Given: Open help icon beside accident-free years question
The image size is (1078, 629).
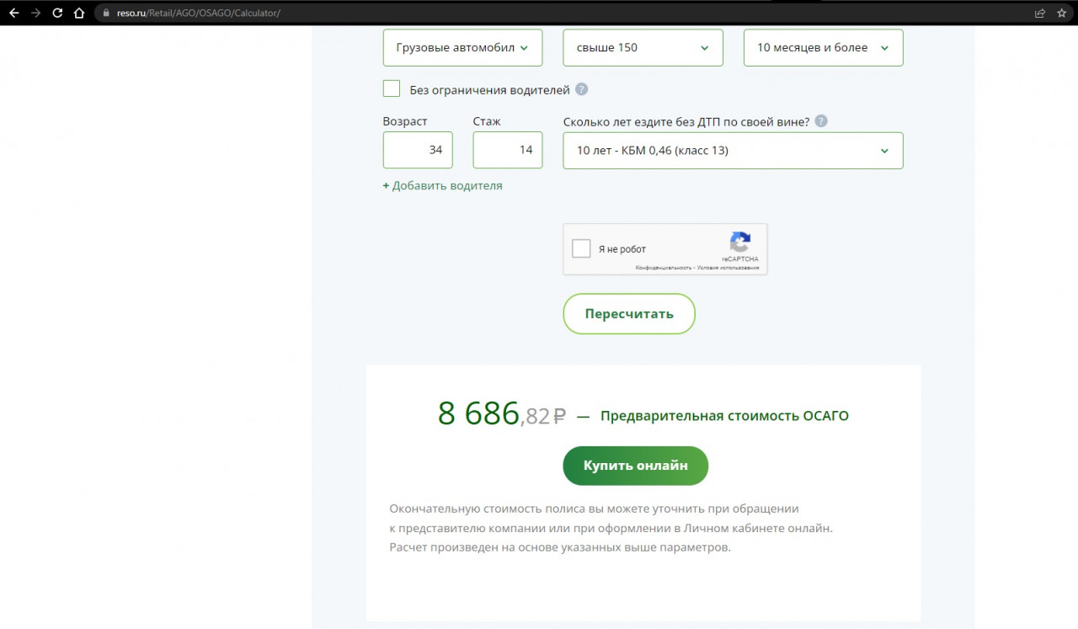Looking at the screenshot, I should coord(821,121).
